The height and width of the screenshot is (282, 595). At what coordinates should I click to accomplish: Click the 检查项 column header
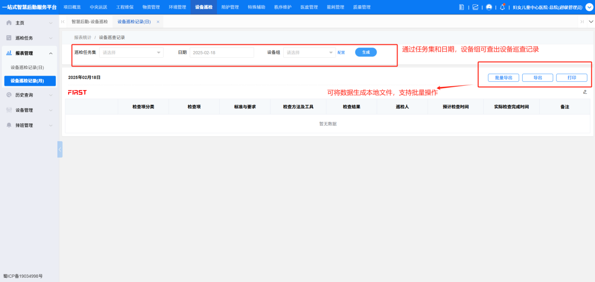(x=194, y=107)
